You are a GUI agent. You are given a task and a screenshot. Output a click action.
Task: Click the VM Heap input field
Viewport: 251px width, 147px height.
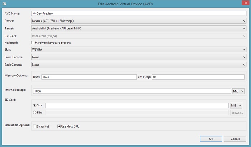(198, 77)
